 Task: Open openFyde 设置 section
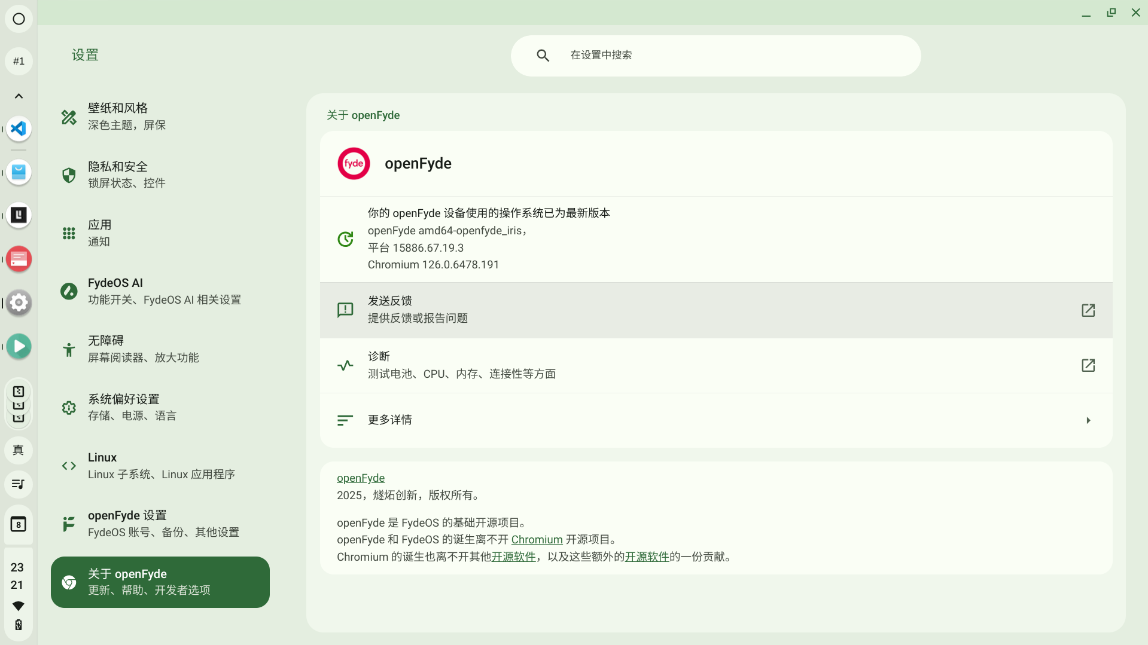click(x=160, y=524)
